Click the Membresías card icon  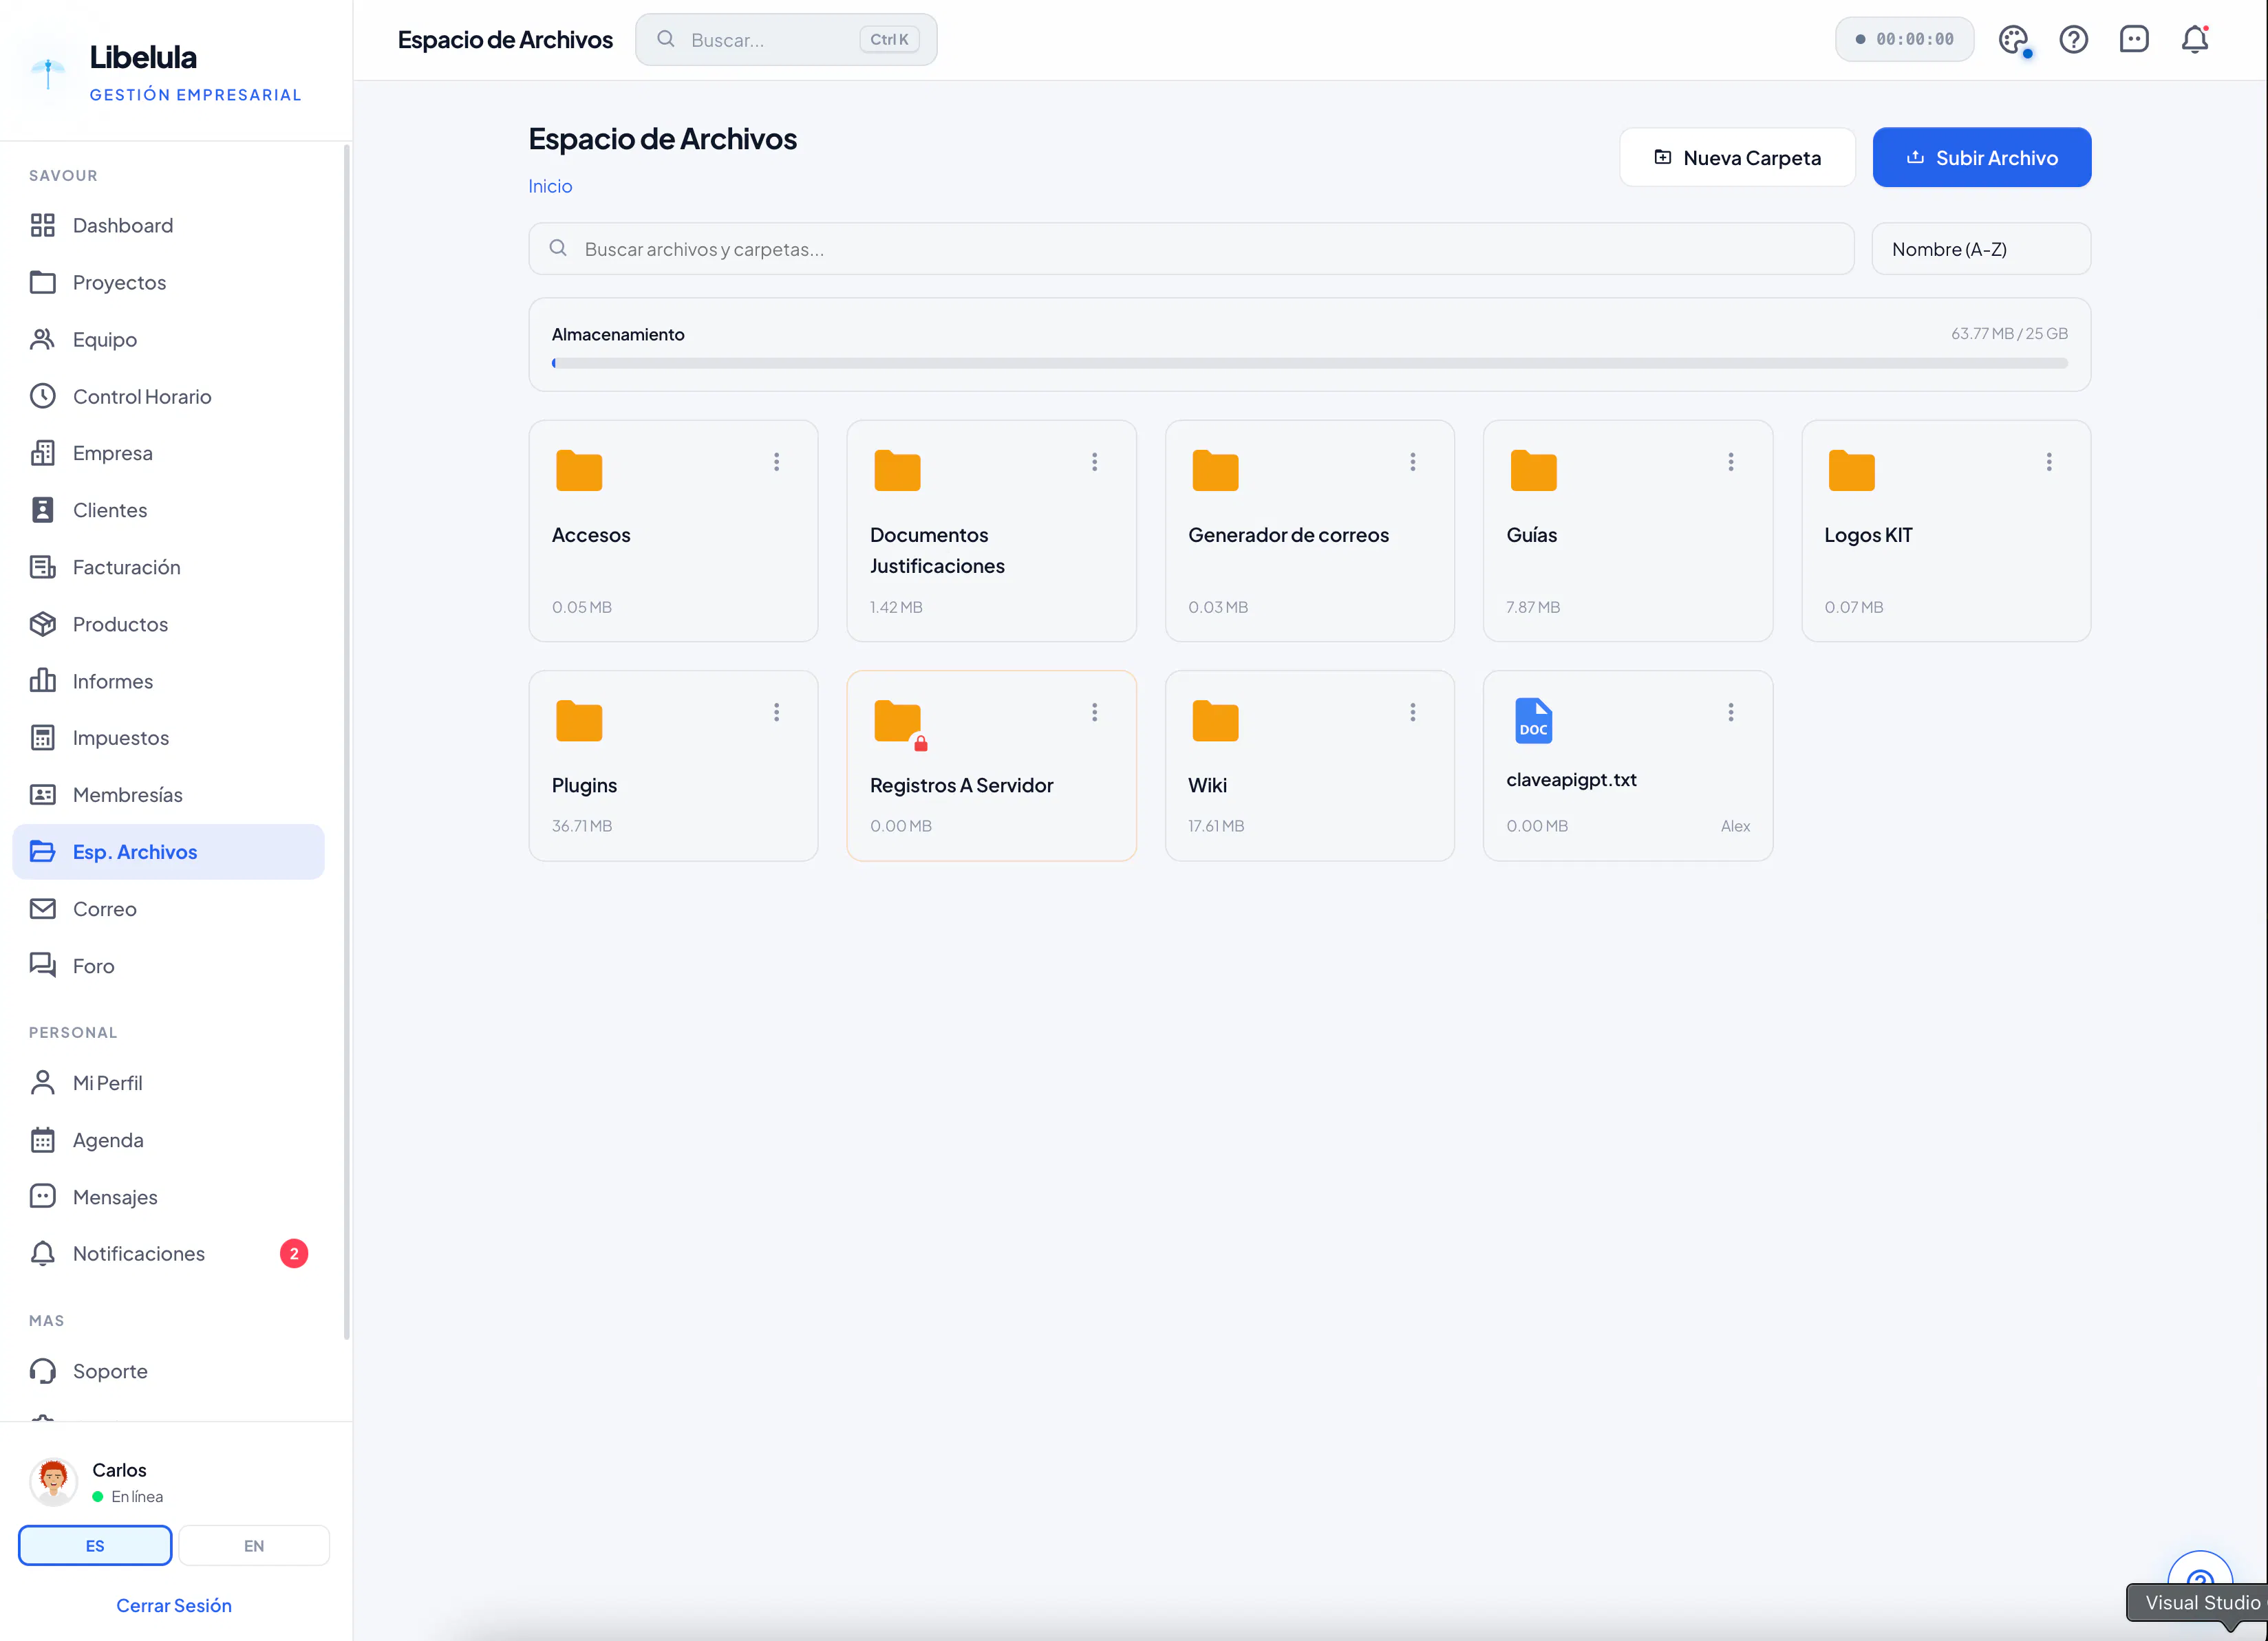click(42, 794)
